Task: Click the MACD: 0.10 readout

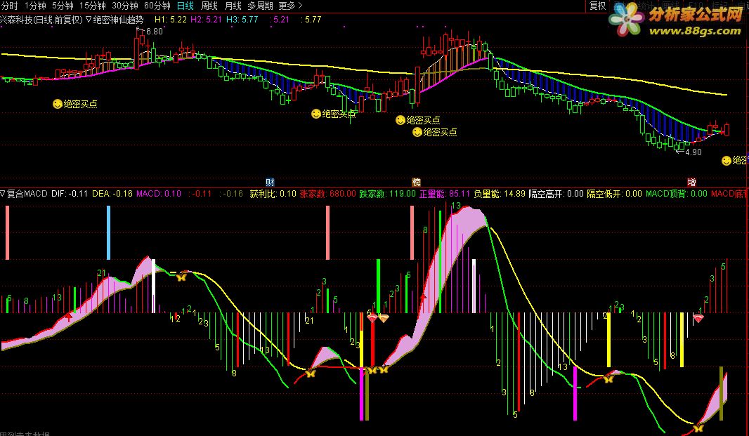Action: 159,193
